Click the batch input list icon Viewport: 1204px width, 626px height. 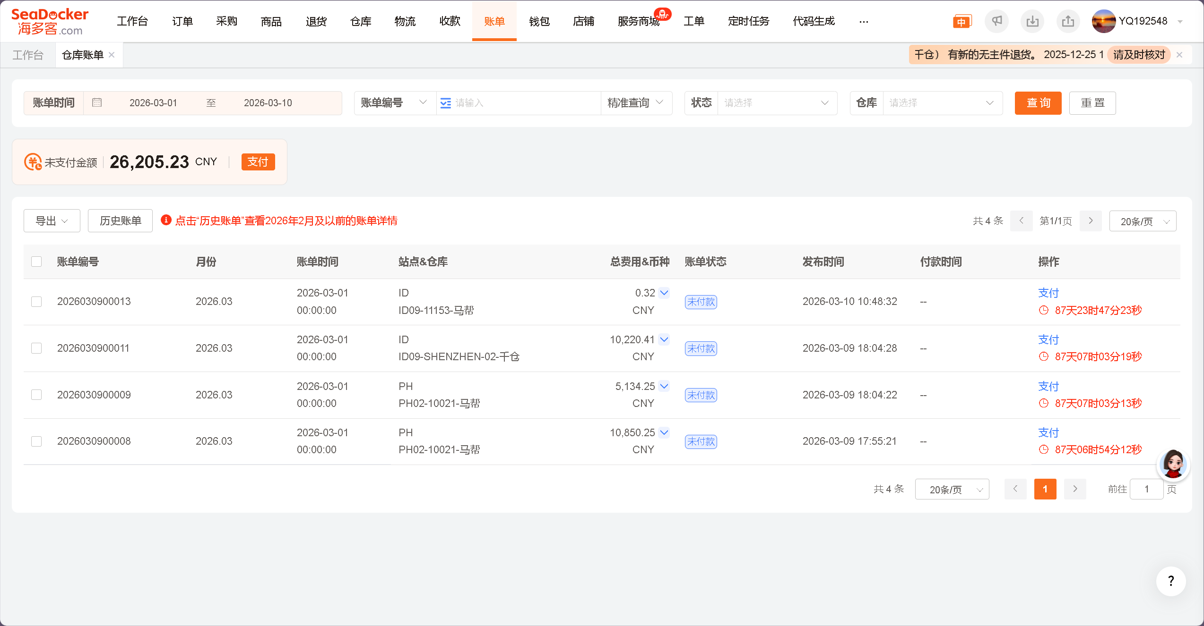(445, 103)
